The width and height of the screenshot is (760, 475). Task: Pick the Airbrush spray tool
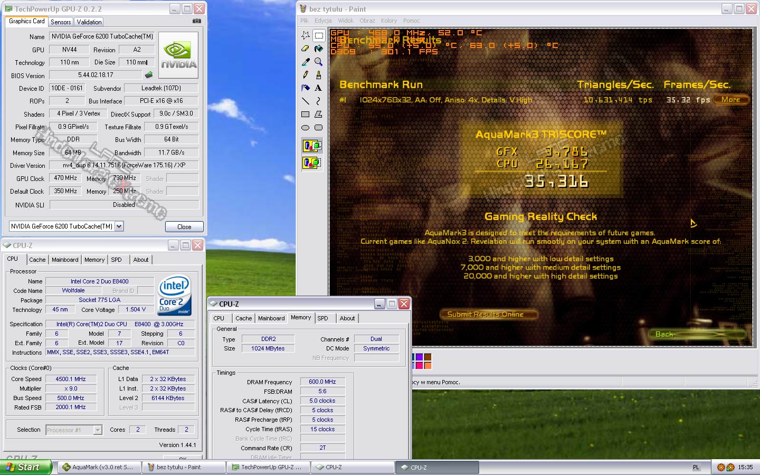point(306,88)
